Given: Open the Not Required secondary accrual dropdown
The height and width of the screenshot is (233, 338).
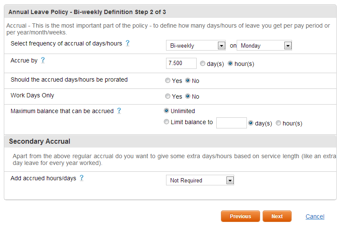Looking at the screenshot, I should (x=200, y=180).
